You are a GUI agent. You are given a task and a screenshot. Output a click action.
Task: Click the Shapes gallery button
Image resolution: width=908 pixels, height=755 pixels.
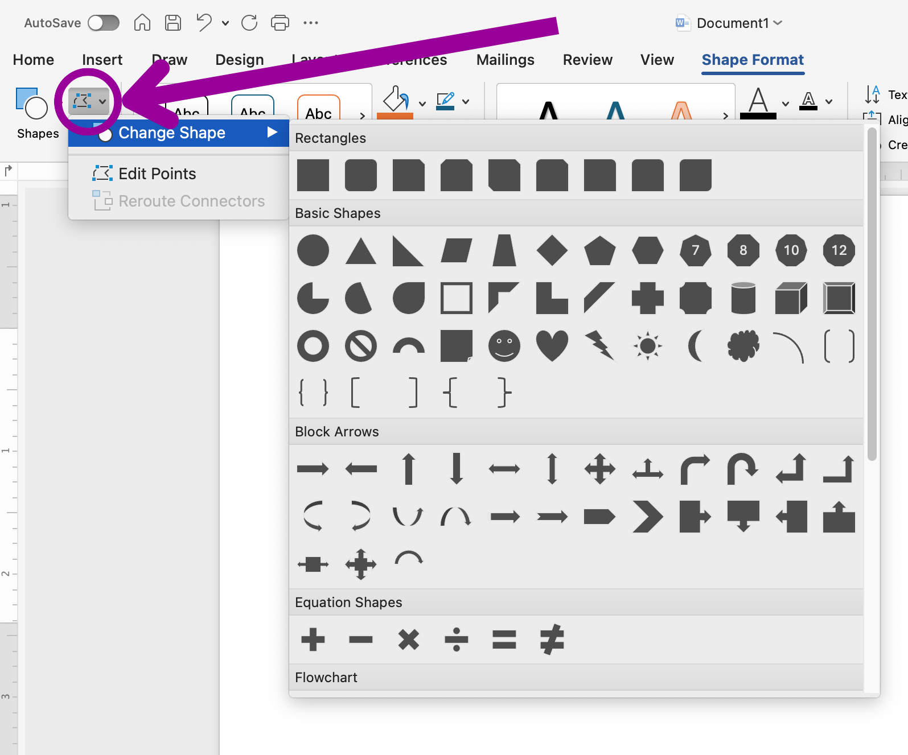point(38,113)
